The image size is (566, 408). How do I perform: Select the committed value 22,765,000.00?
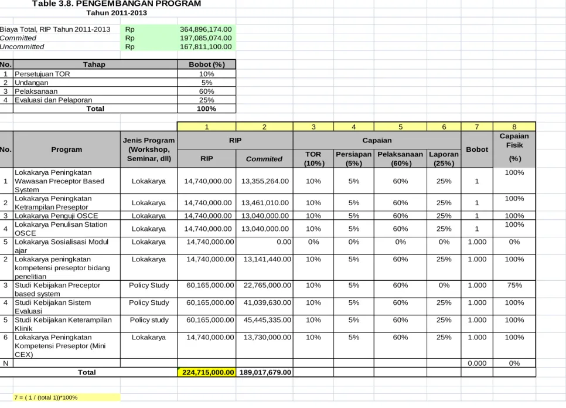[264, 289]
